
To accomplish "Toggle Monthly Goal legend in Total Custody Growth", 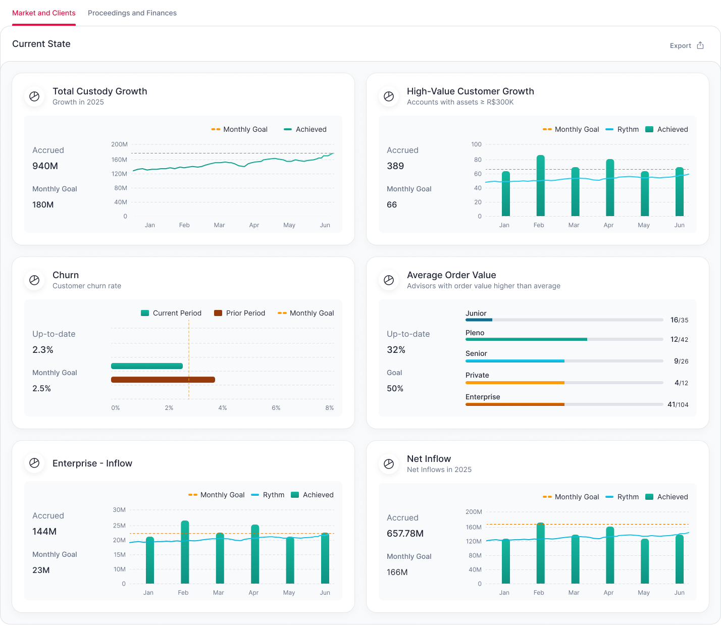I will click(239, 129).
